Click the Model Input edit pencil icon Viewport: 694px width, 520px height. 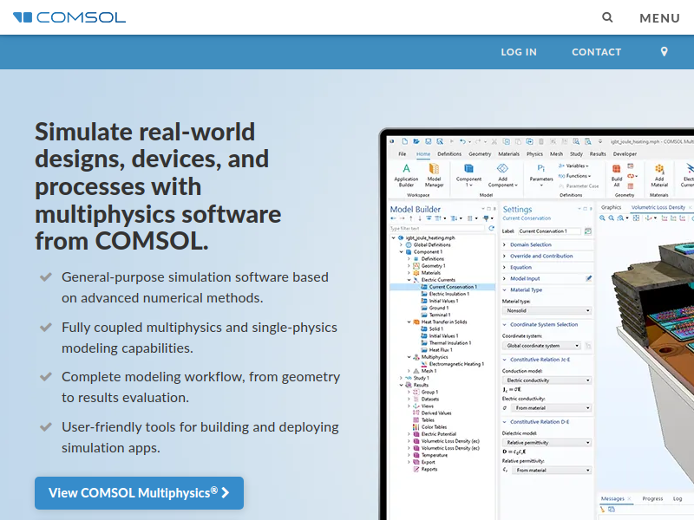[x=588, y=278]
